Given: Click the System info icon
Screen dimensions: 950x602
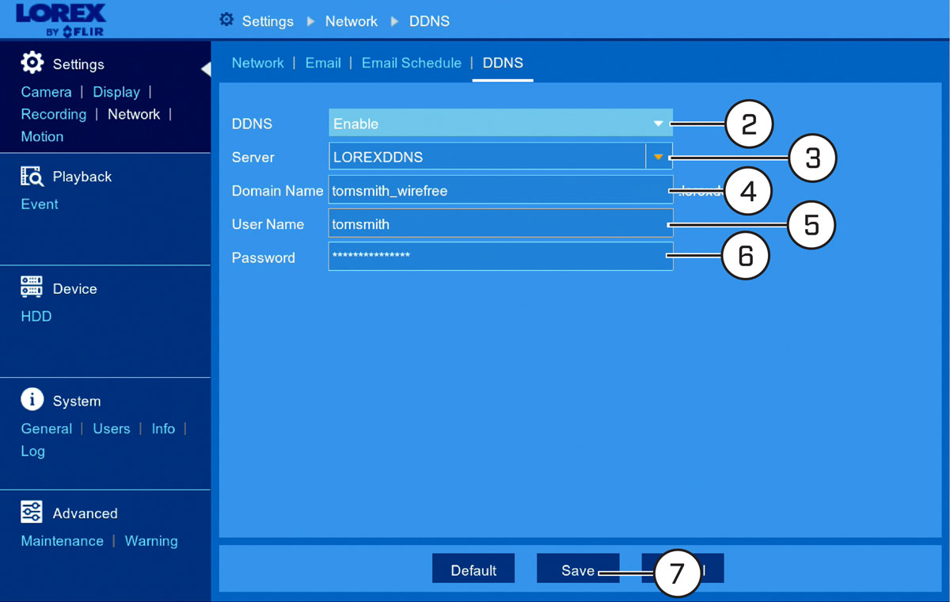Looking at the screenshot, I should [32, 400].
